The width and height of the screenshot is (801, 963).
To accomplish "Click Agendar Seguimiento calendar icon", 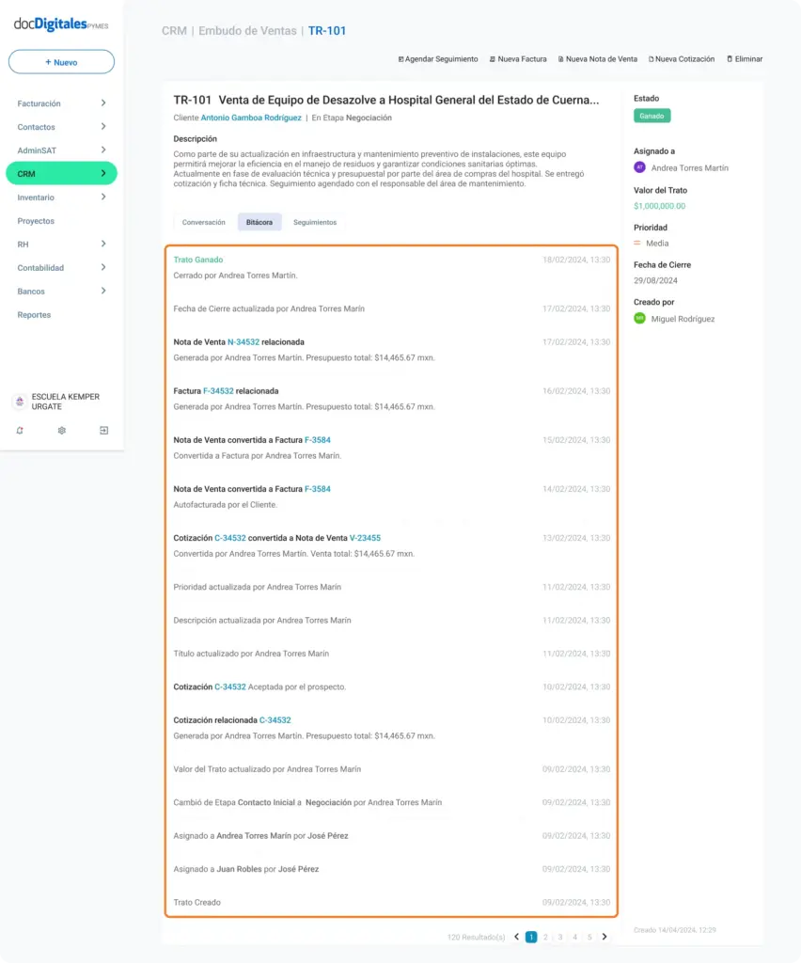I will pos(400,59).
